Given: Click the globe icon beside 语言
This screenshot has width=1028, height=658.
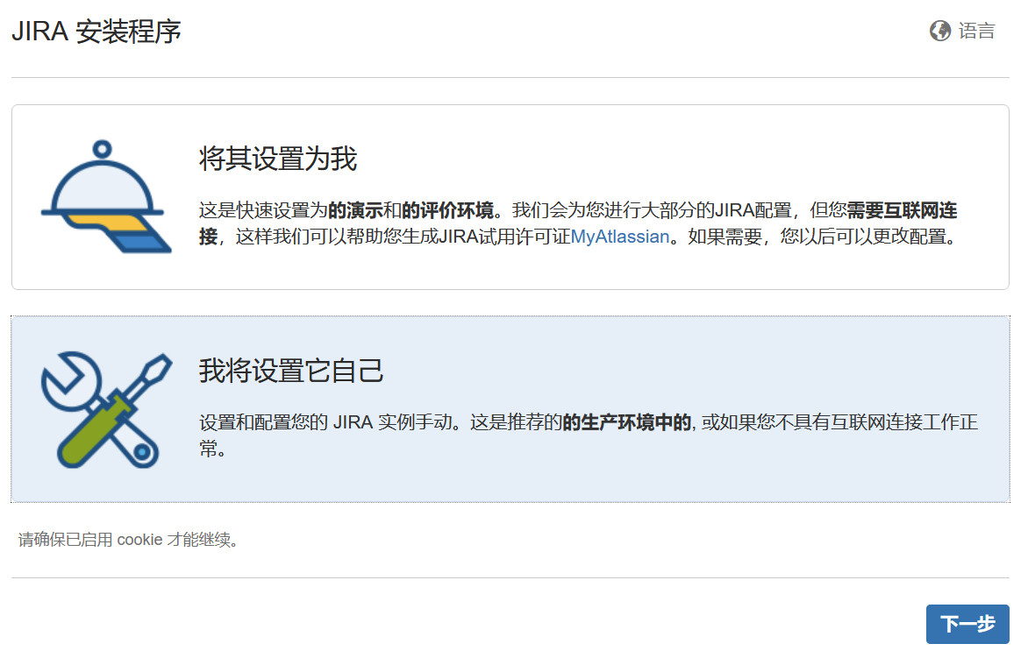Looking at the screenshot, I should point(940,31).
